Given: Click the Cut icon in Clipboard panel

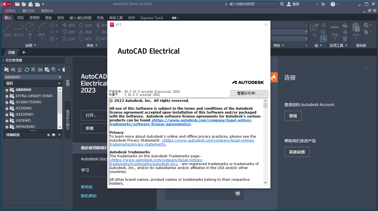Looking at the screenshot, I should [x=366, y=25].
